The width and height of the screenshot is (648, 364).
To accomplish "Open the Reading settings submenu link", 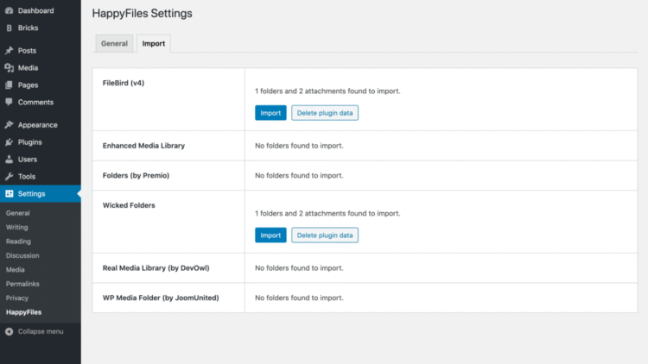I will pyautogui.click(x=18, y=242).
